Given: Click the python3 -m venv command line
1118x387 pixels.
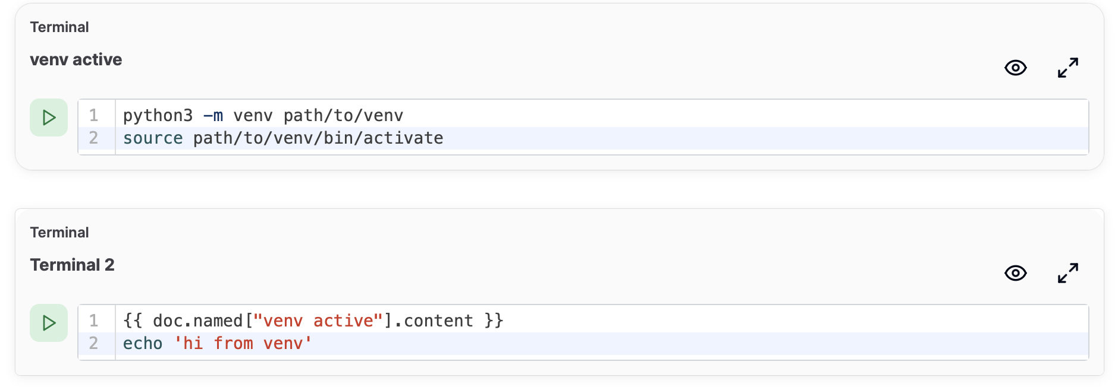Looking at the screenshot, I should click(x=602, y=115).
